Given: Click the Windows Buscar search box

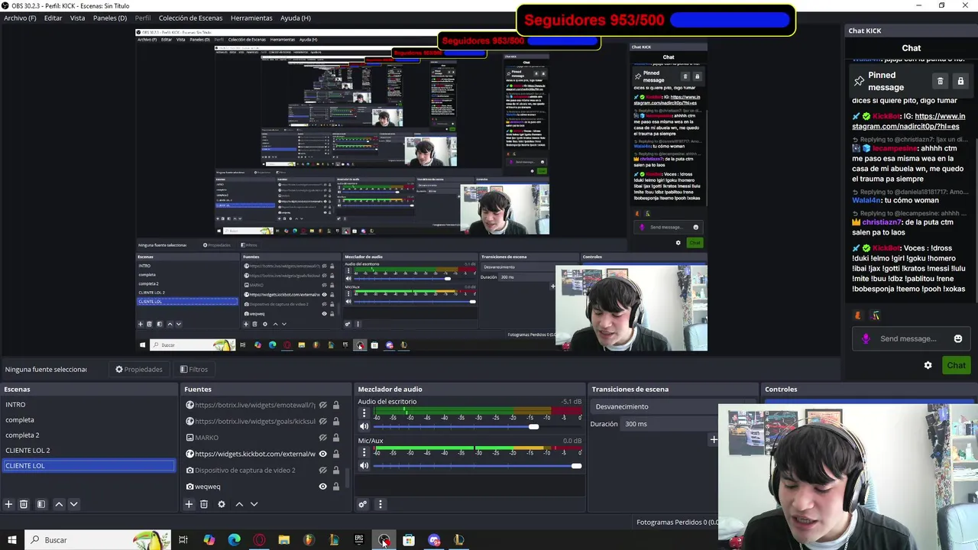Looking at the screenshot, I should pos(97,540).
